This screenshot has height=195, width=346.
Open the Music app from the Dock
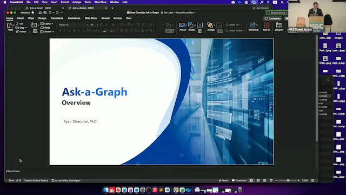point(155,190)
